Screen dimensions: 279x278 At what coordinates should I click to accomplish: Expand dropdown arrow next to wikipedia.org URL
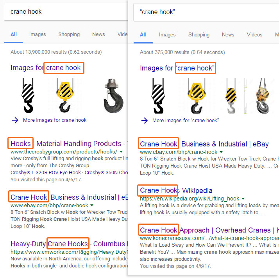point(243,199)
